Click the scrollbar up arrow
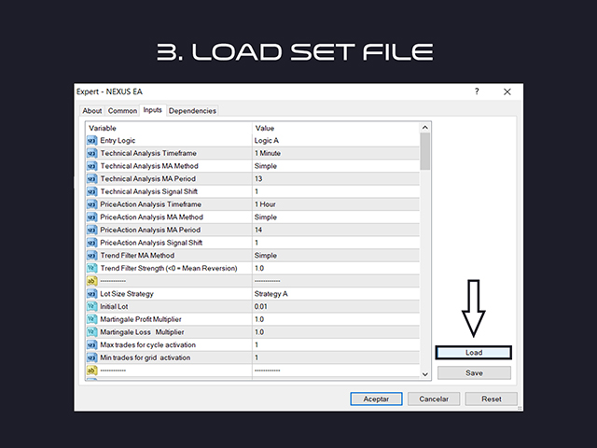Screen dimensions: 597x448 [425, 128]
